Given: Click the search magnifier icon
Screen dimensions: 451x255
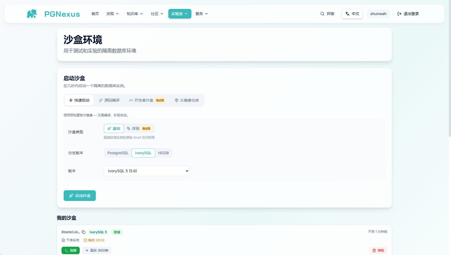Looking at the screenshot, I should pos(322,14).
